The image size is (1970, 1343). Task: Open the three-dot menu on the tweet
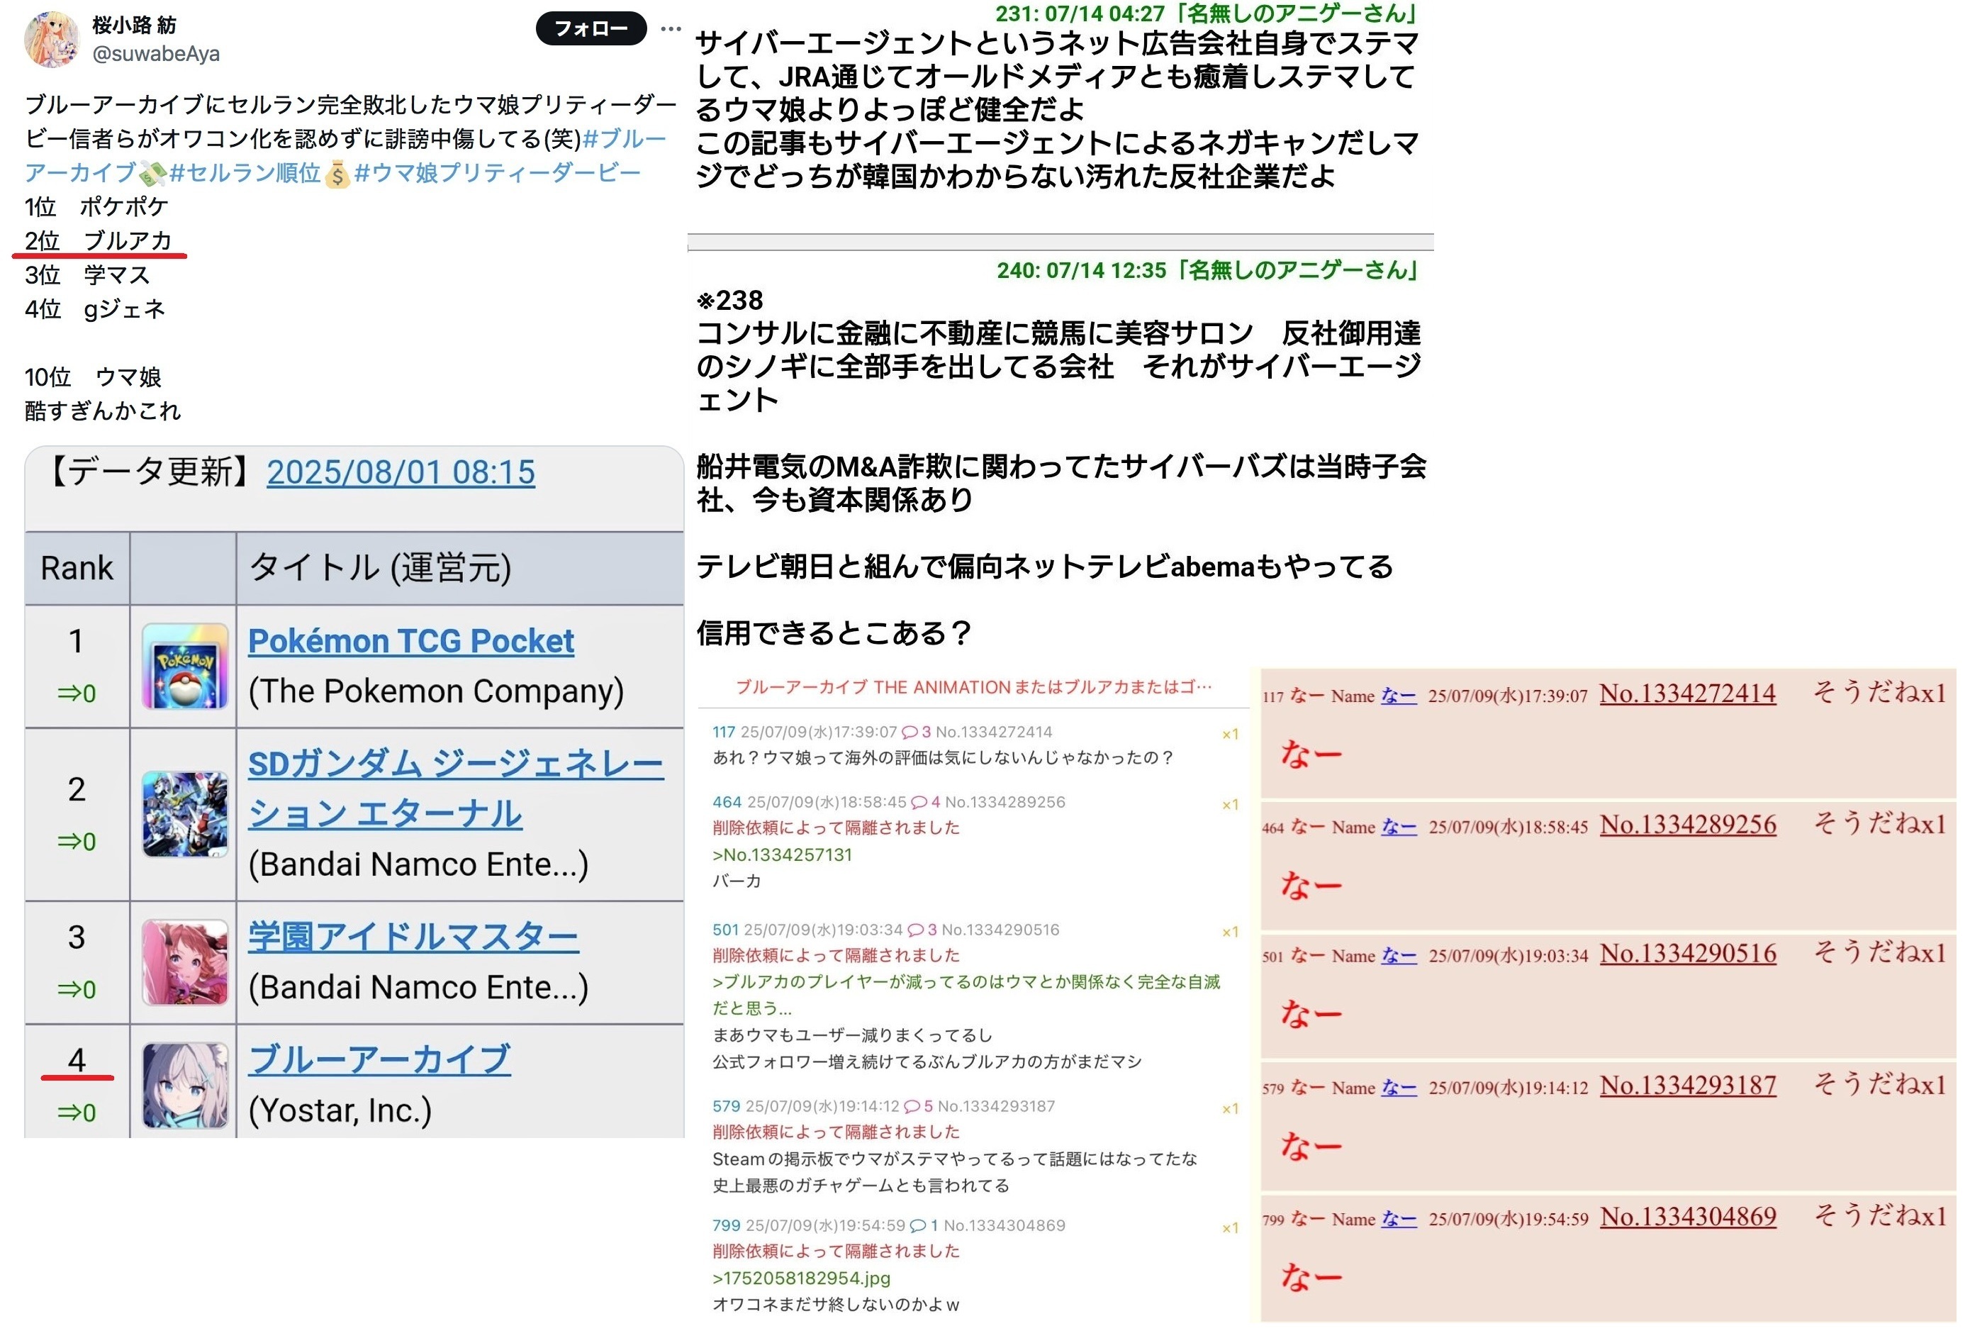click(x=671, y=29)
